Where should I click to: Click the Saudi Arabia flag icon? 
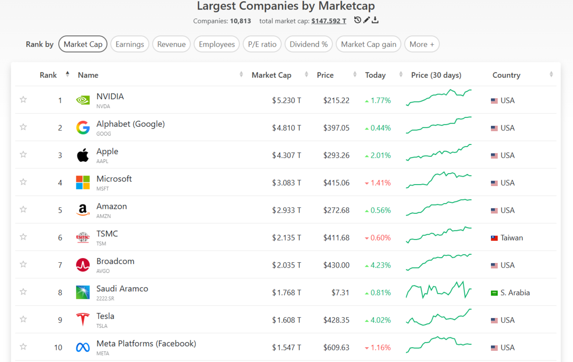pyautogui.click(x=494, y=293)
